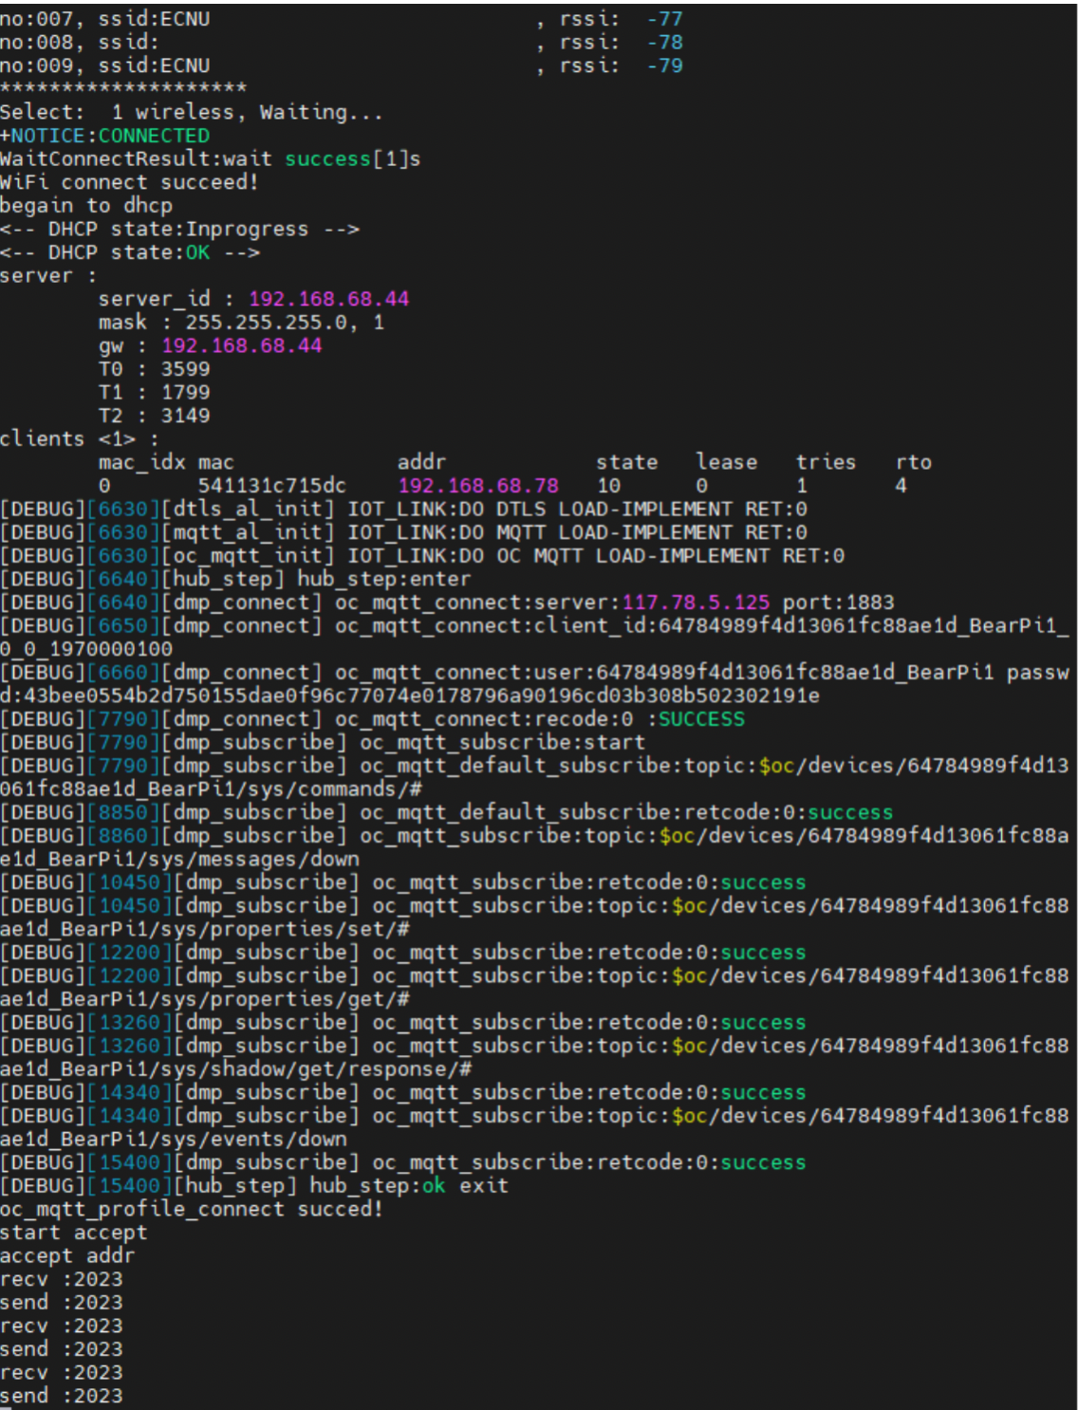
Task: Click the 'port:1883' text
Action: click(x=838, y=603)
